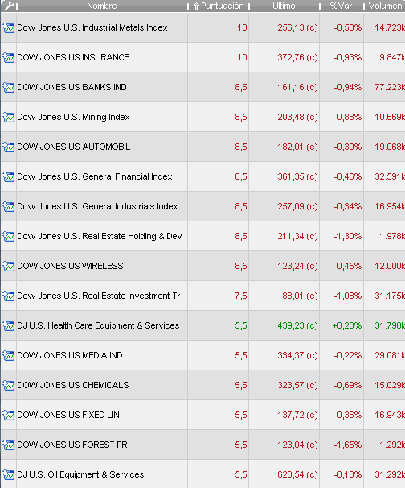
Task: Open chart icon for Industrial Metals Index
Action: point(8,27)
